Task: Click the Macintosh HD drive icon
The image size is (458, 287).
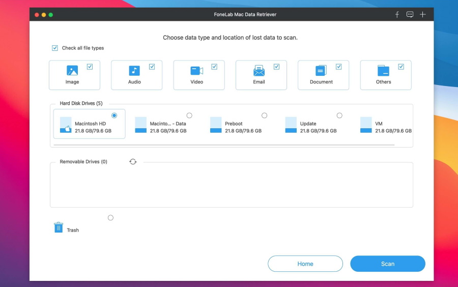Action: pos(66,125)
